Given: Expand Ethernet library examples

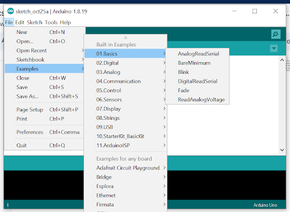Looking at the screenshot, I should click(125, 195).
